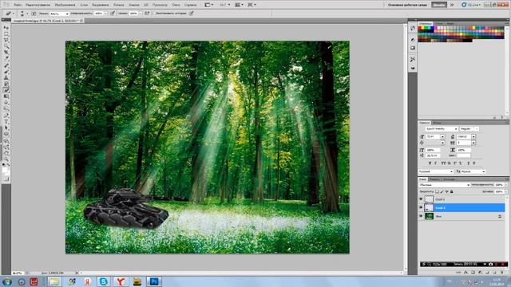Open the font size dropdown arrow

(442, 136)
